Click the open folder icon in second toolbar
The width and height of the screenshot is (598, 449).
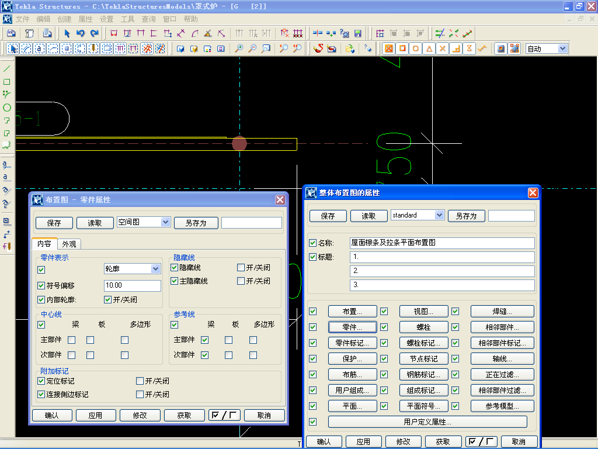tap(350, 49)
